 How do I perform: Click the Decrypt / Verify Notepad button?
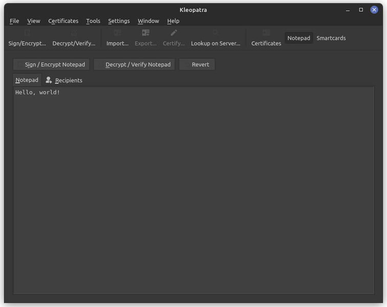(x=134, y=65)
